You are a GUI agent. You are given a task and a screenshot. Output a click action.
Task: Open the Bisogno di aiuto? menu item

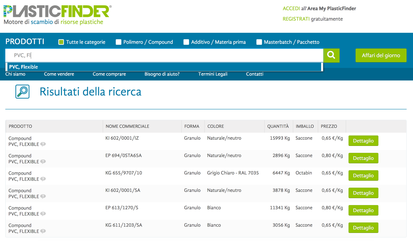162,74
